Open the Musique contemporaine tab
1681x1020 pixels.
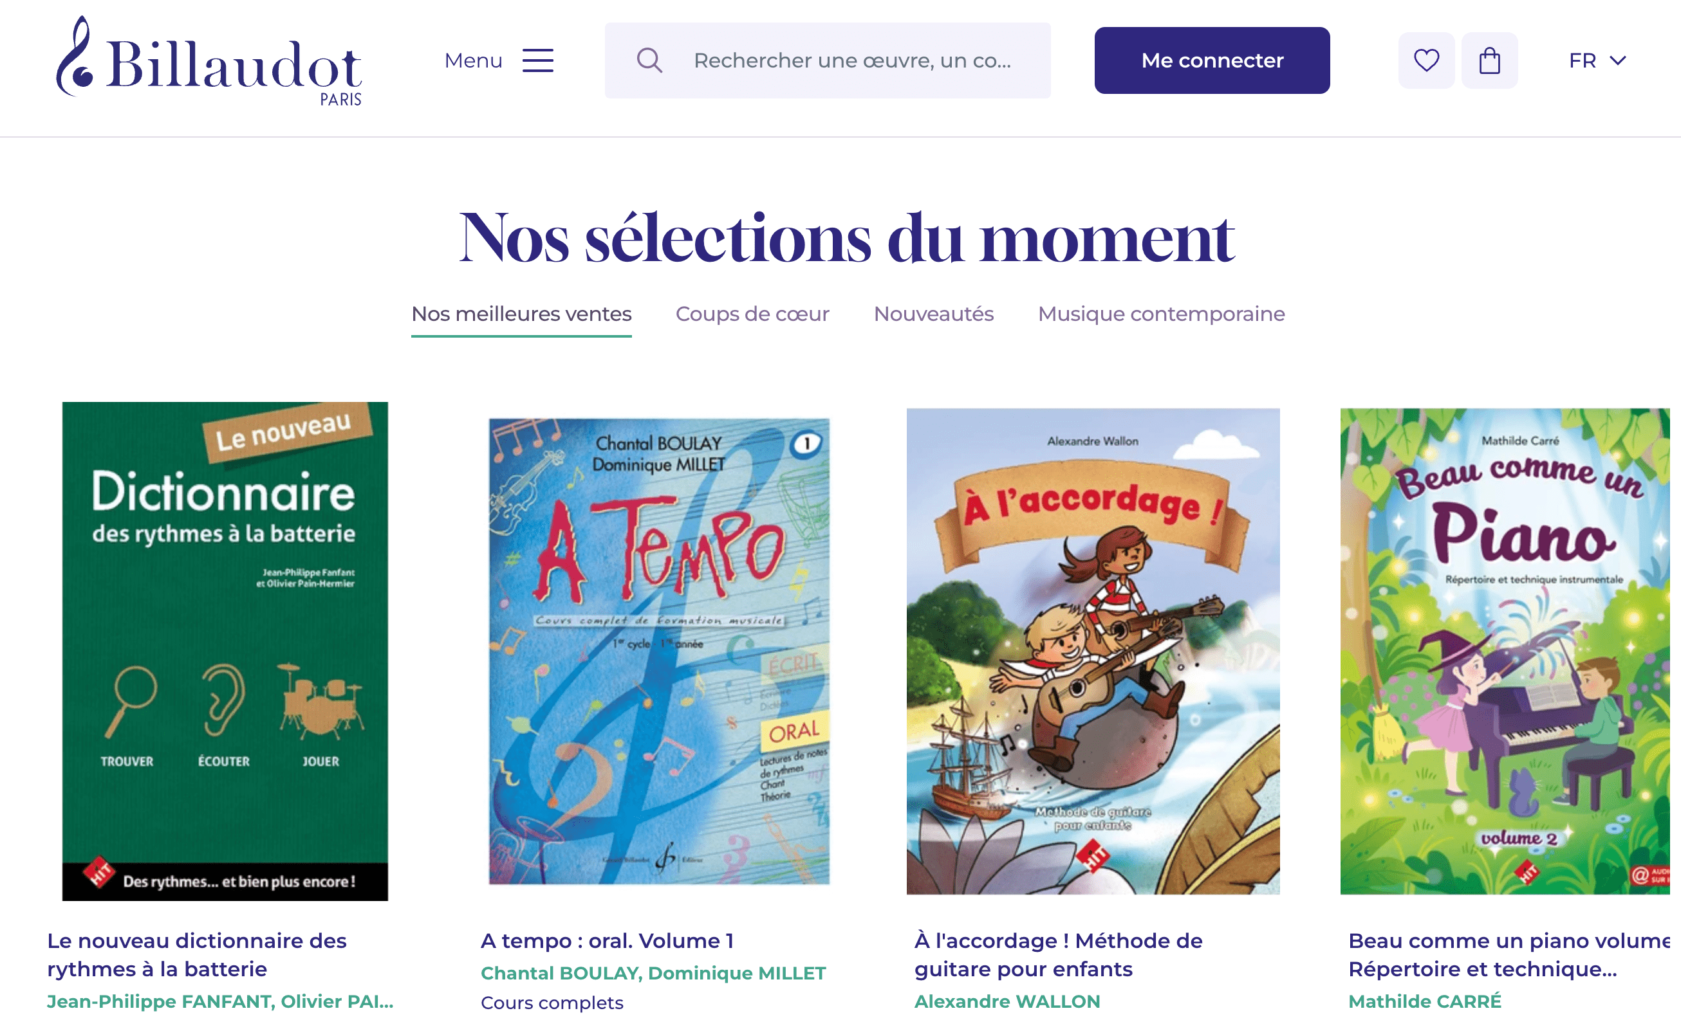tap(1161, 314)
